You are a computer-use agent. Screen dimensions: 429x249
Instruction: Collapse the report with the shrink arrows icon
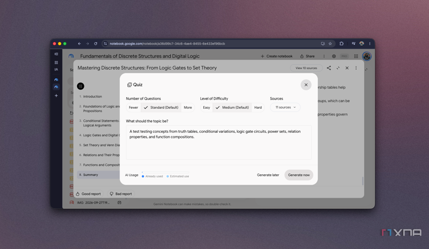pos(338,68)
